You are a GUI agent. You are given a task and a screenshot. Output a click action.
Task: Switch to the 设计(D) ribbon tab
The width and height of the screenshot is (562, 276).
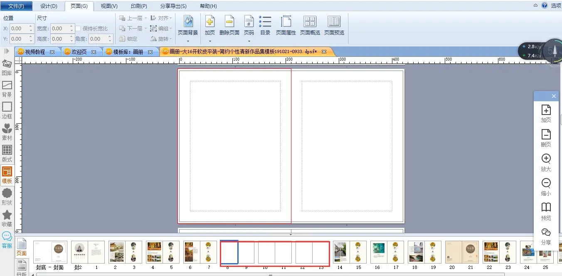[49, 6]
